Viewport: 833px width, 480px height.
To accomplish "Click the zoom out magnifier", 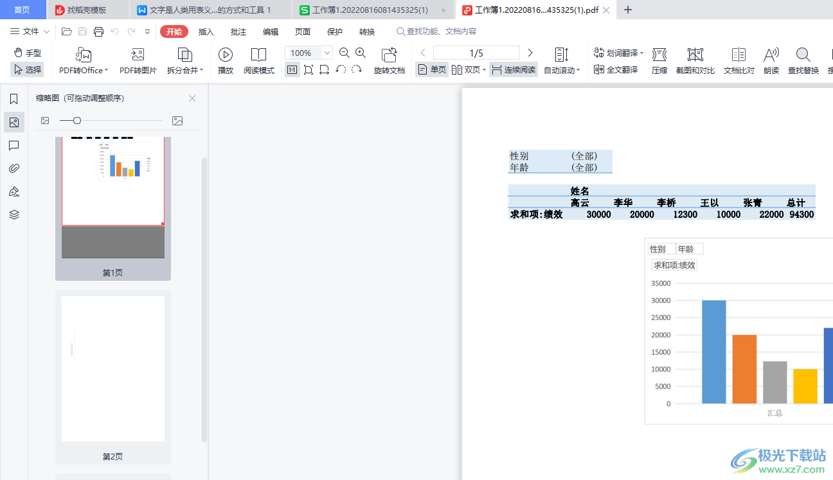I will [x=345, y=53].
